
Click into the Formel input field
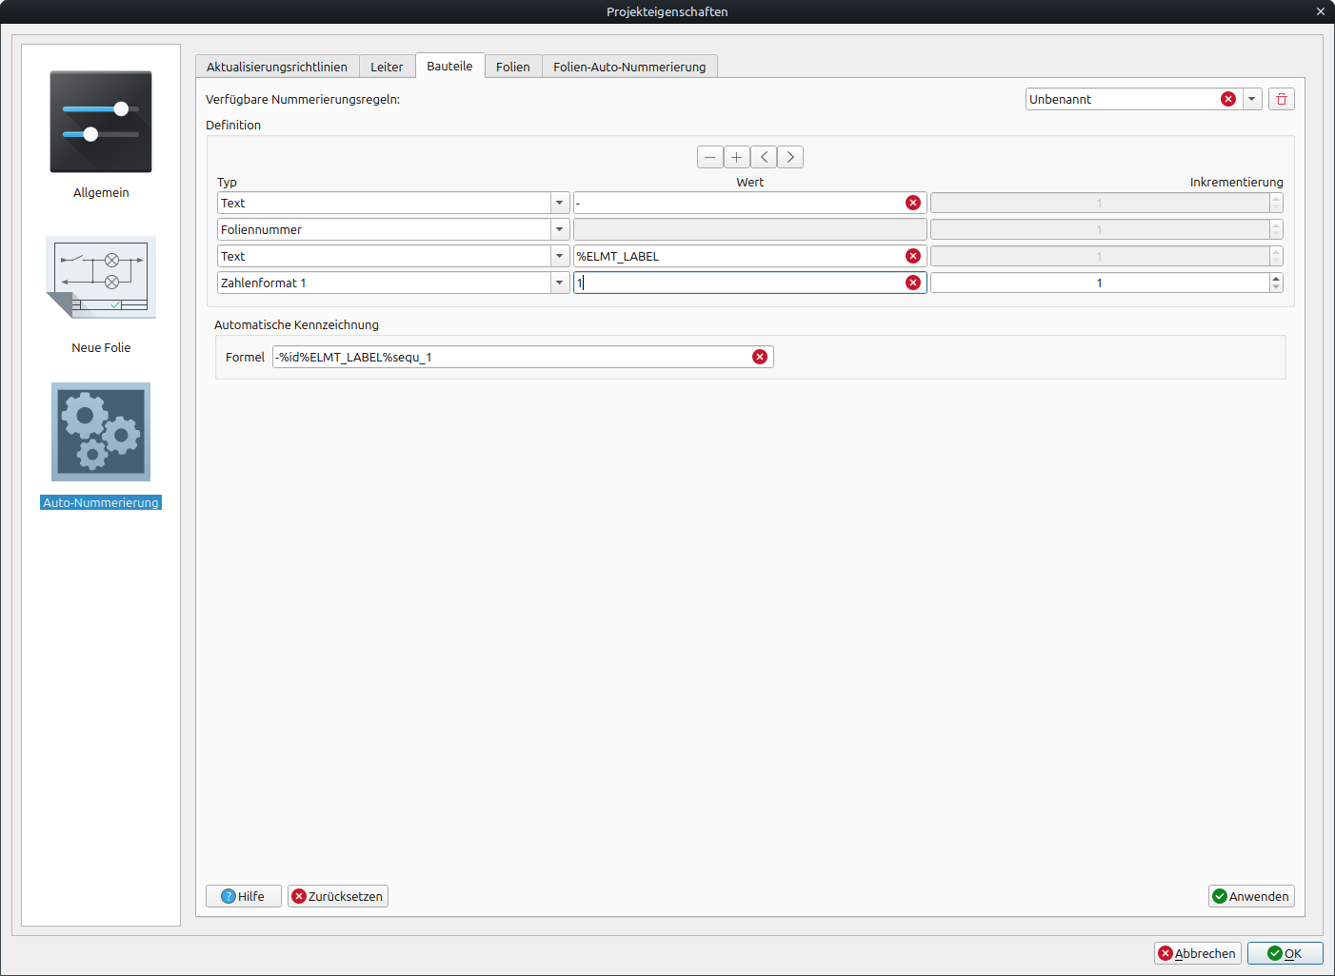[x=514, y=357]
